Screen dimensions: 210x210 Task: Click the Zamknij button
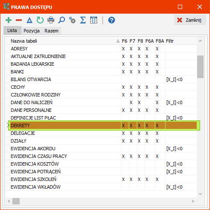point(190,20)
